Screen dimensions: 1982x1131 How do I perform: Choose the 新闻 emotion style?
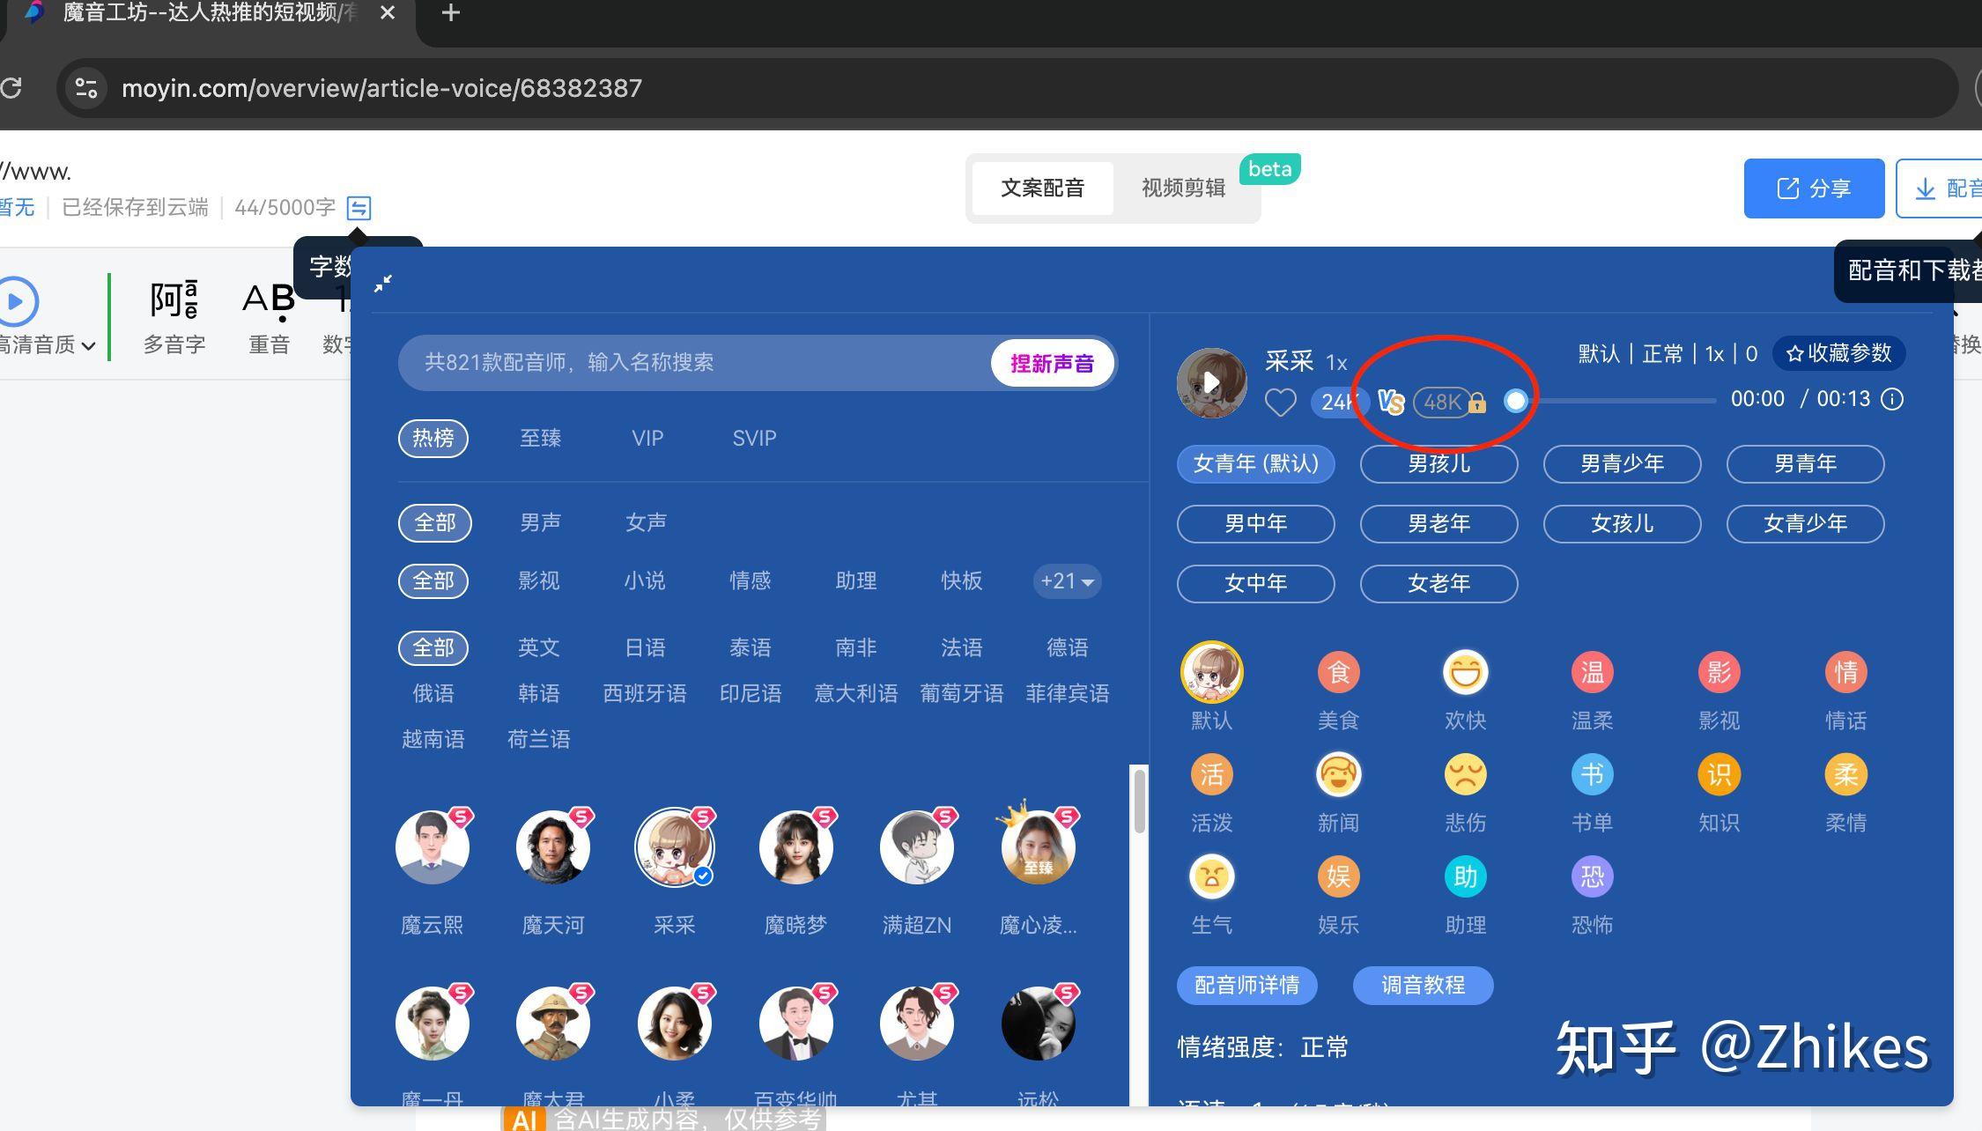[1338, 793]
